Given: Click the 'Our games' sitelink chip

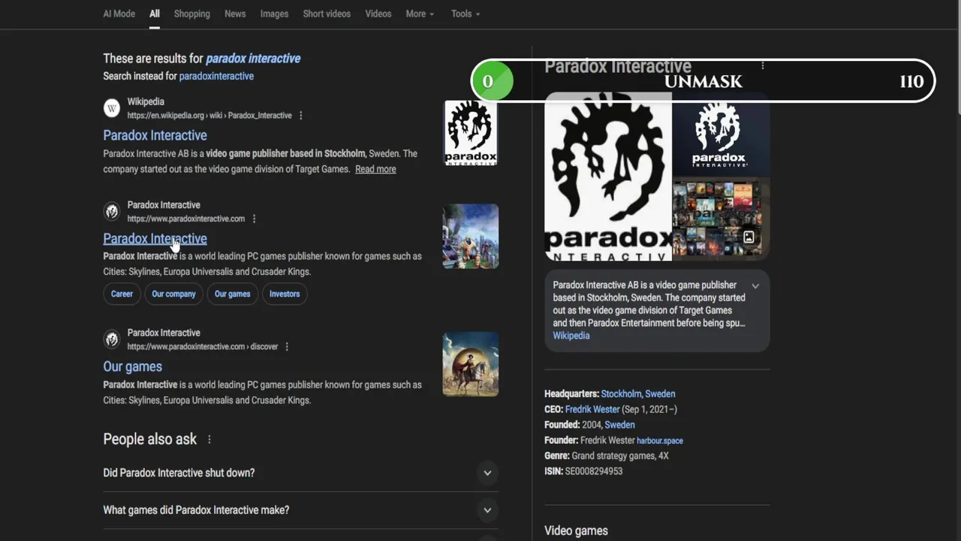Looking at the screenshot, I should [x=232, y=294].
